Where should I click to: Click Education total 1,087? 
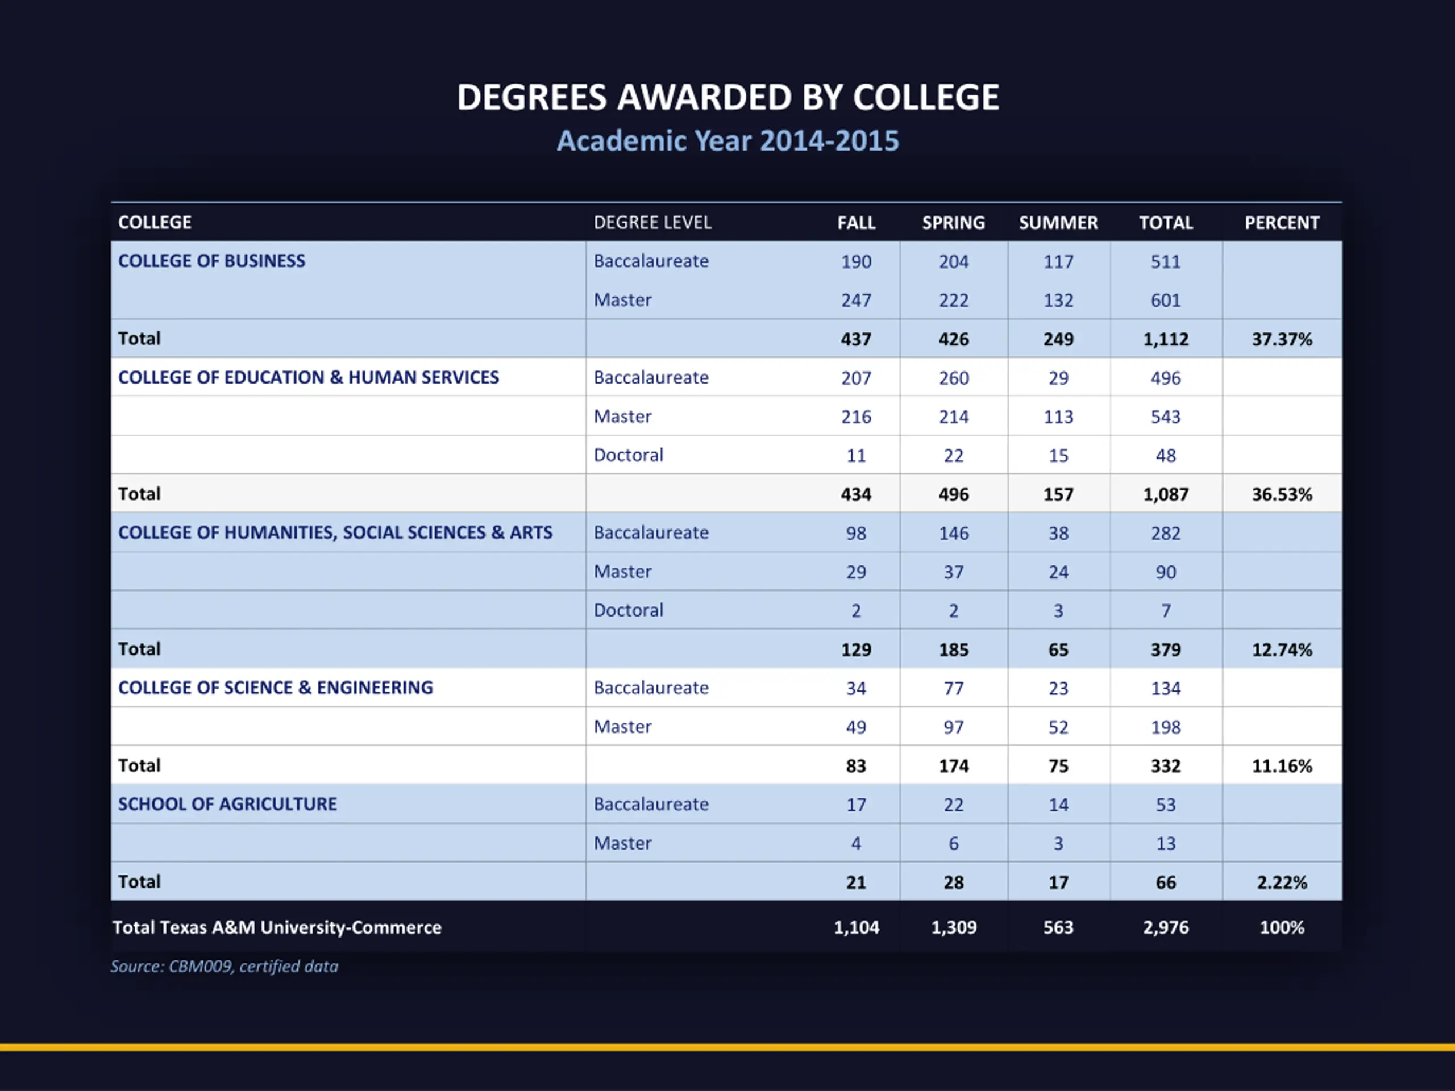[x=1166, y=494]
